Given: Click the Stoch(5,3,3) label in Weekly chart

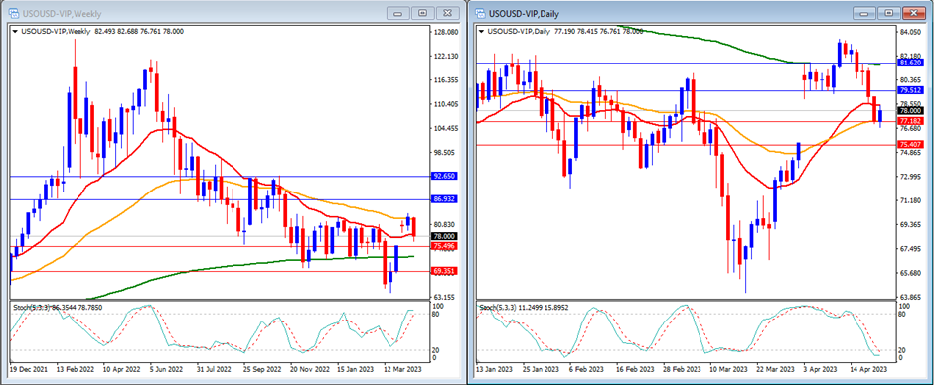Looking at the screenshot, I should click(x=31, y=307).
